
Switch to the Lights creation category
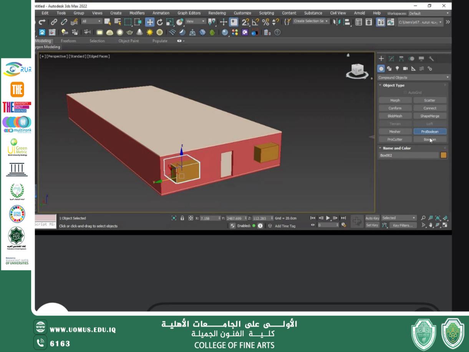pos(397,69)
